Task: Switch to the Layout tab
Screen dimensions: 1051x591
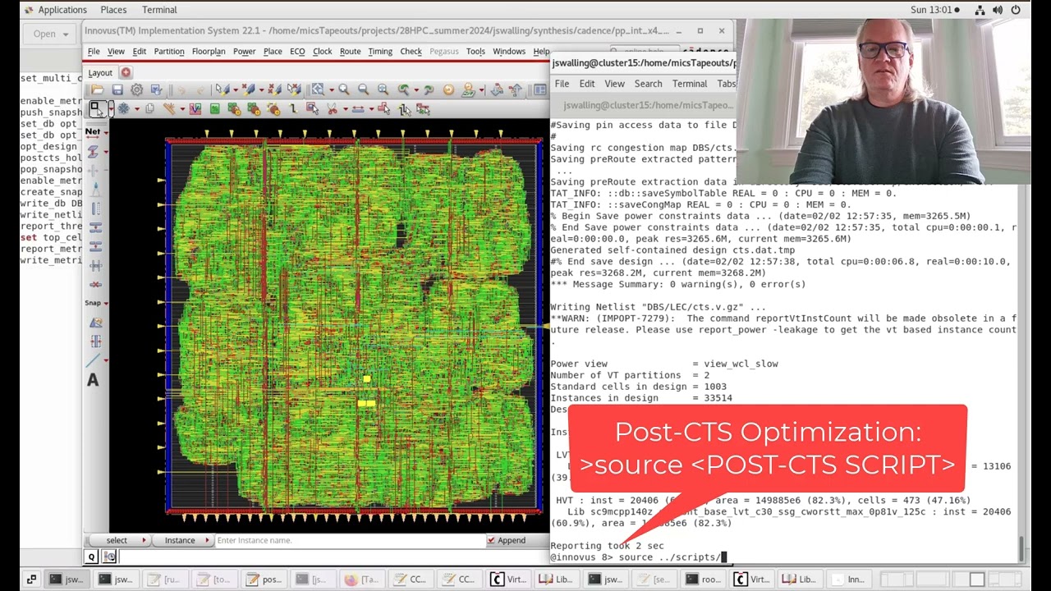Action: point(100,72)
